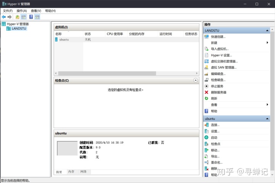Click the 关机 state cell of ubuntu
Viewport: 275px width, 183px height.
coord(88,40)
